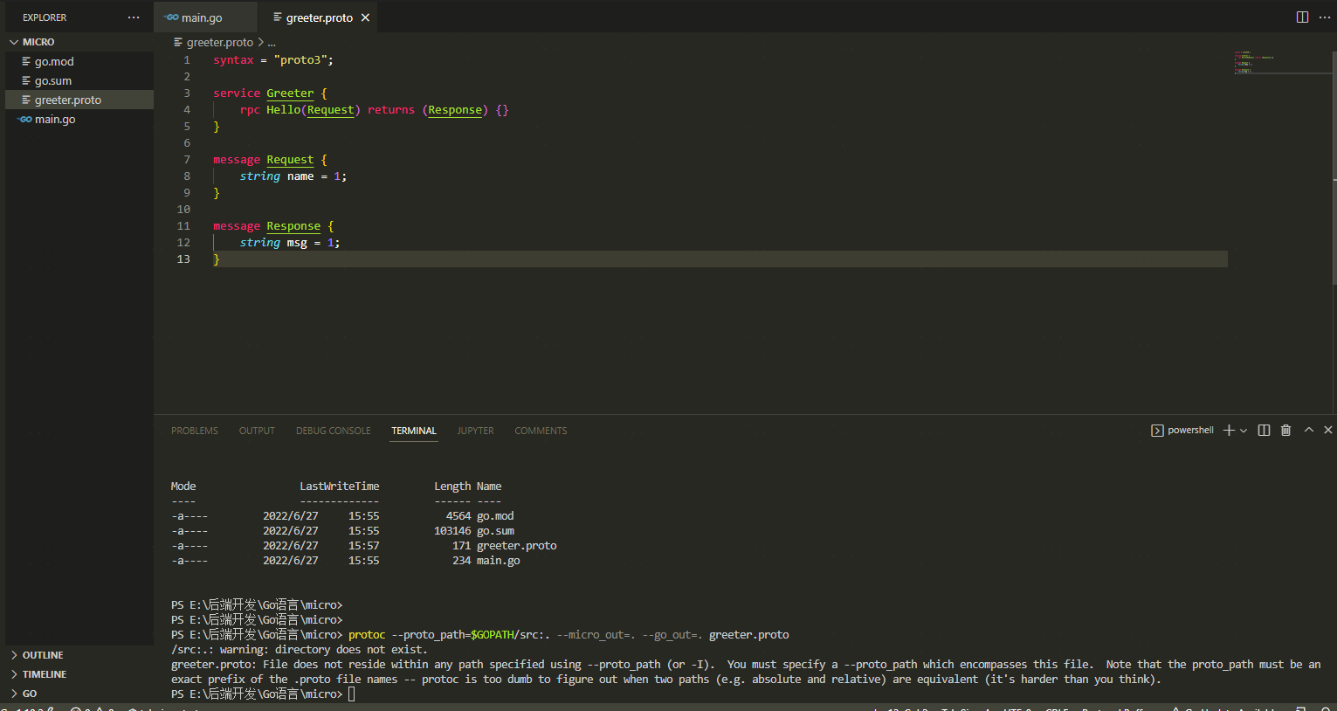The width and height of the screenshot is (1337, 711).
Task: Maximize the panel with the chevron-up control
Action: [x=1307, y=430]
